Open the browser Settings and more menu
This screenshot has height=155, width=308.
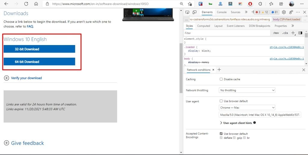pos(302,4)
